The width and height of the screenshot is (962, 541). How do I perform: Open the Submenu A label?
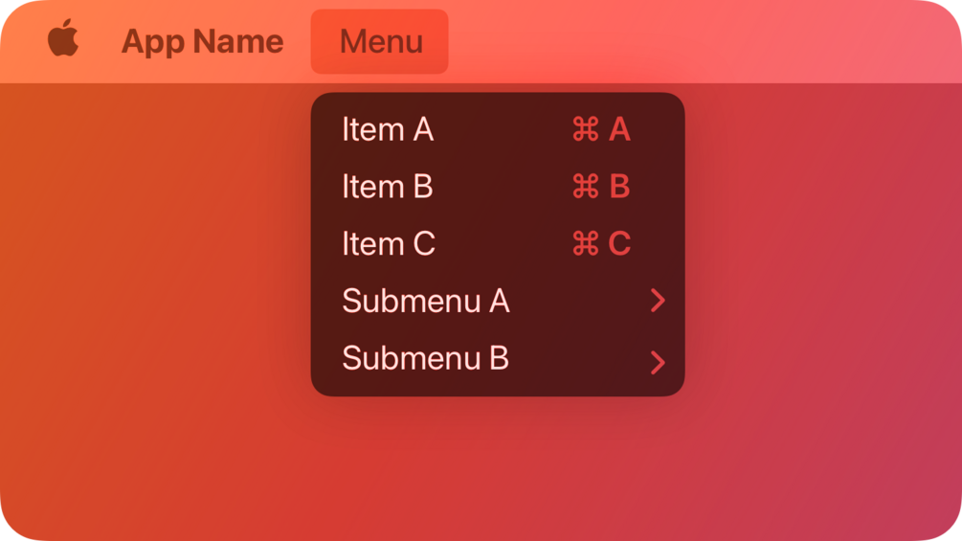425,301
